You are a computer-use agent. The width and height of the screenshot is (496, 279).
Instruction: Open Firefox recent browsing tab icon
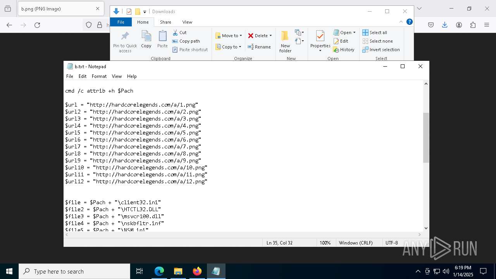tap(8, 9)
